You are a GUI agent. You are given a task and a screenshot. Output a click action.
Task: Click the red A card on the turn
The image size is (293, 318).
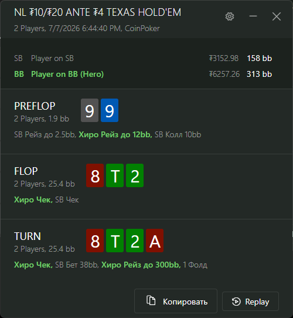pos(155,241)
